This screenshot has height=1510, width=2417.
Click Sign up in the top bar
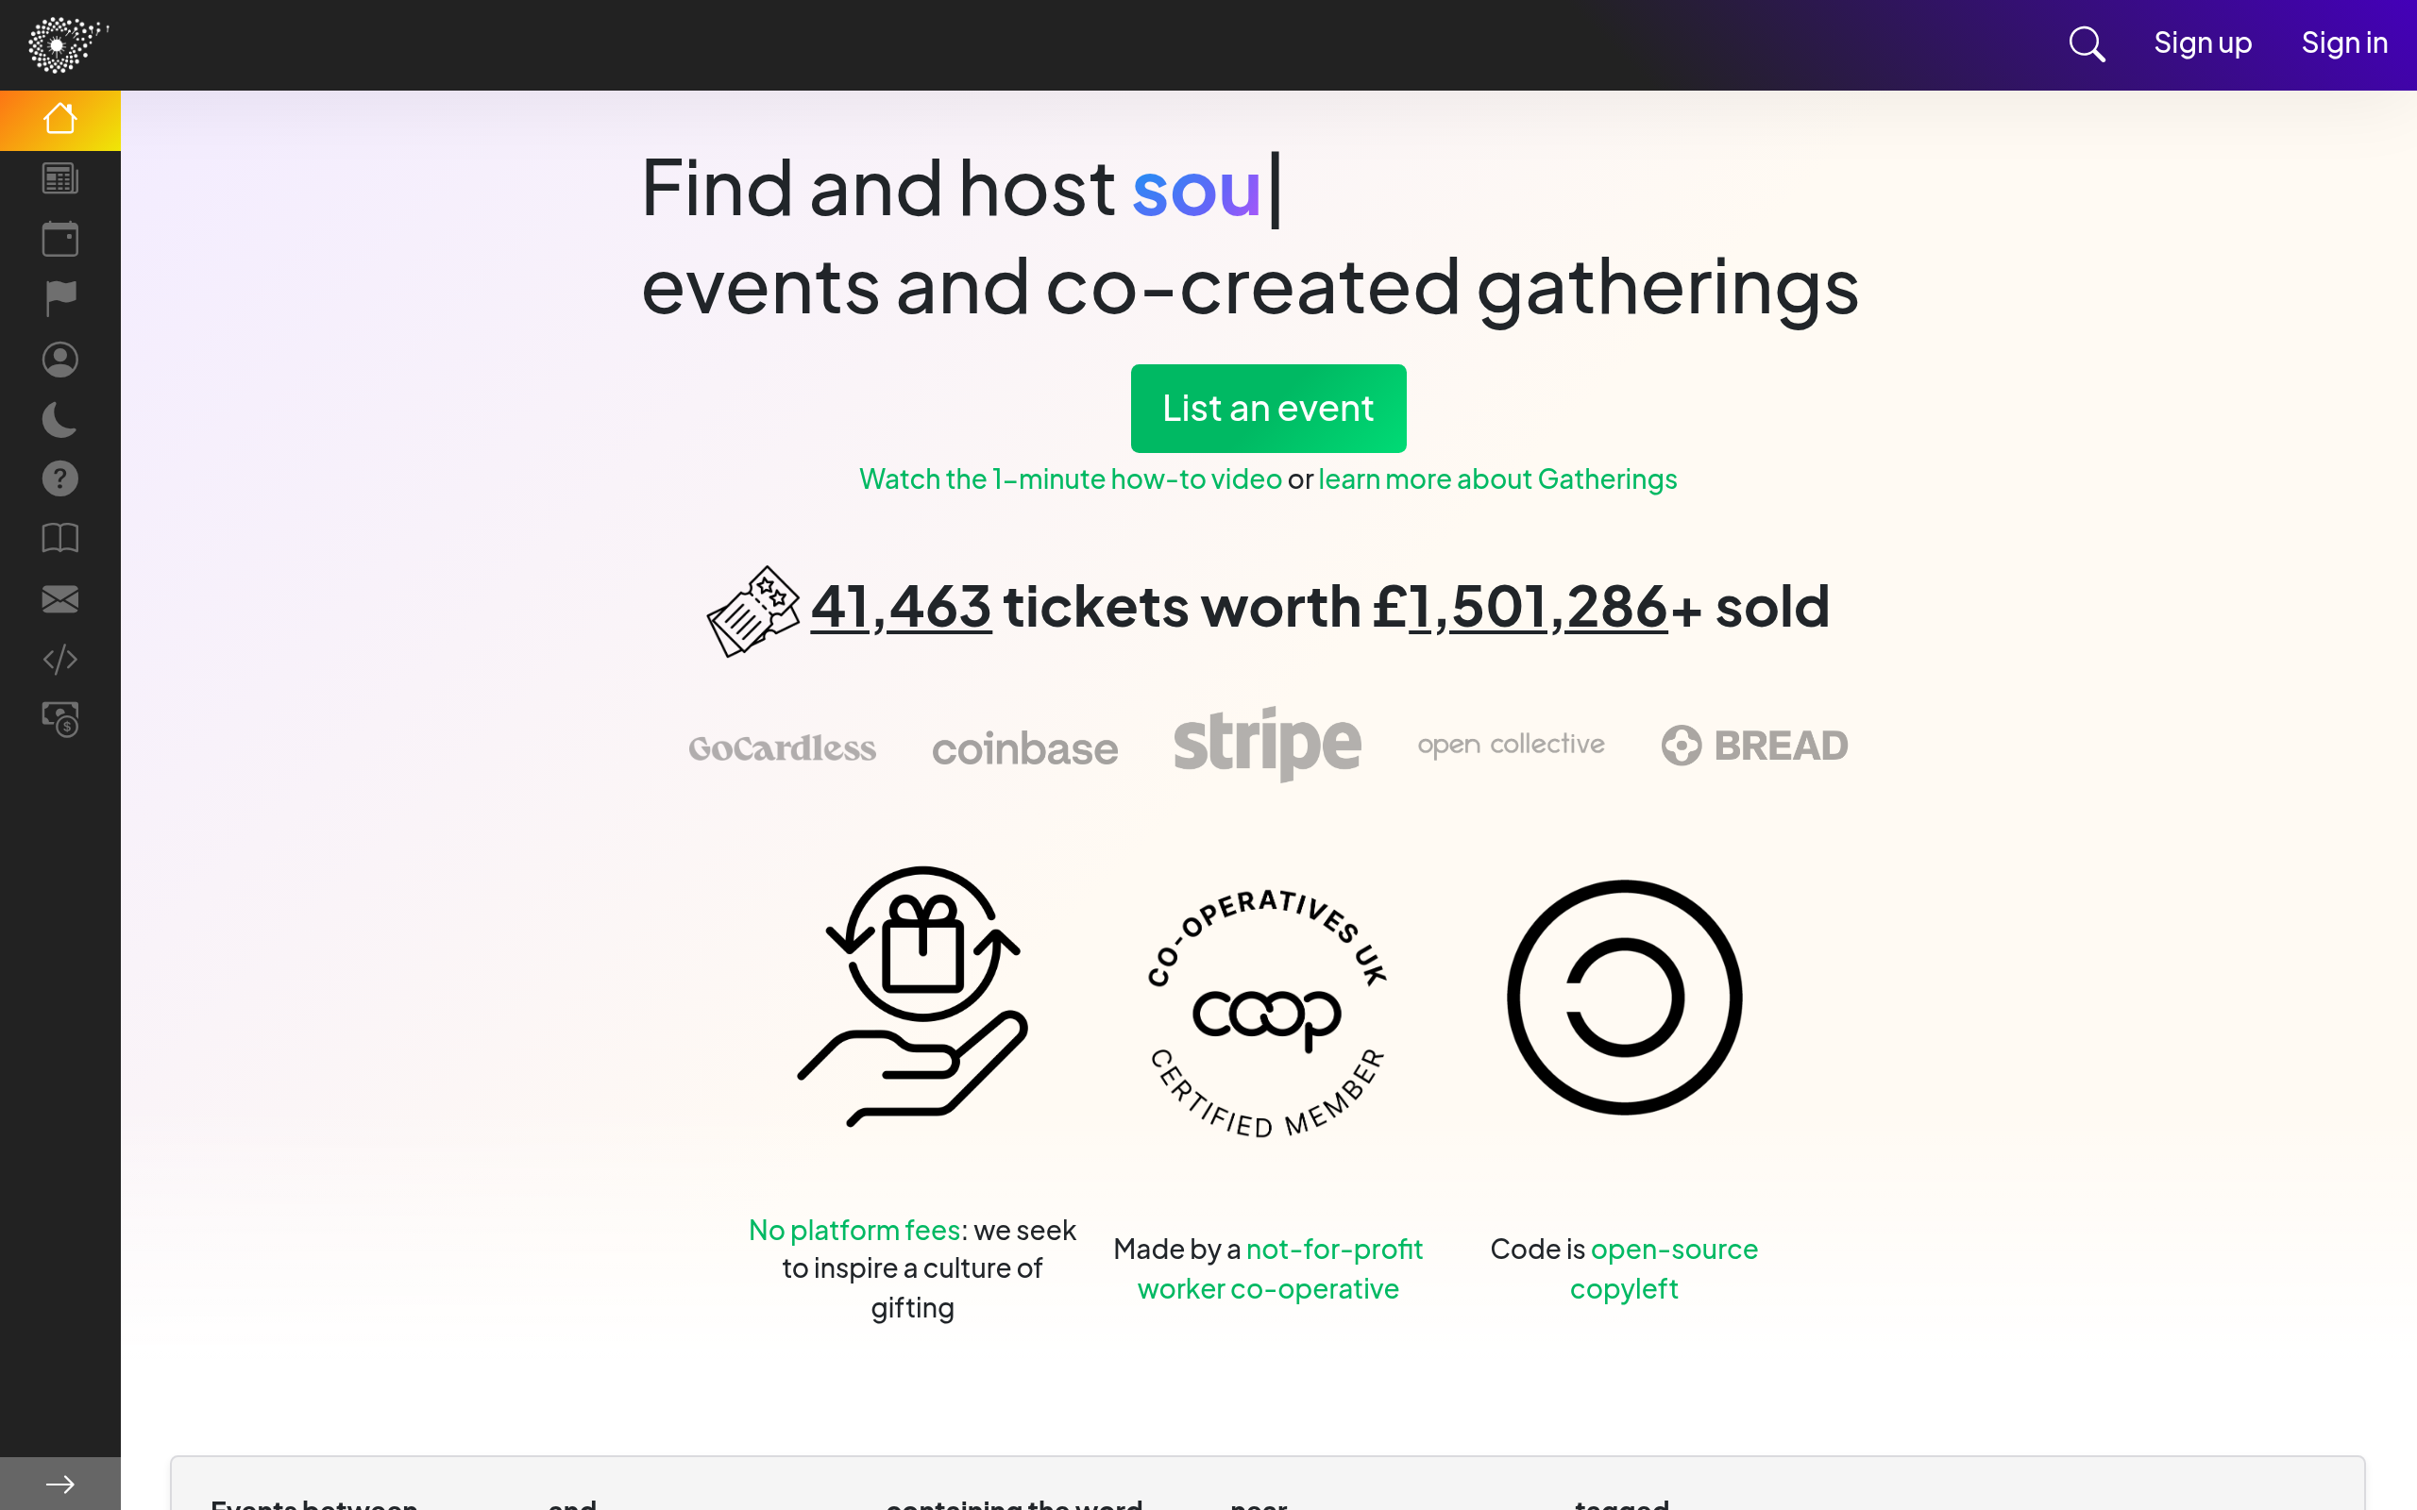tap(2203, 43)
